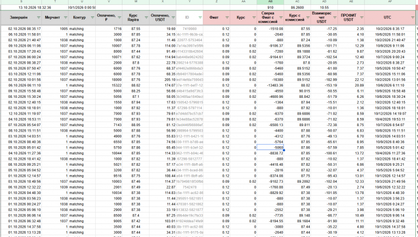Select the ПРОФИТ cell 20.89
This screenshot has width=418, height=237.
tap(351, 85)
